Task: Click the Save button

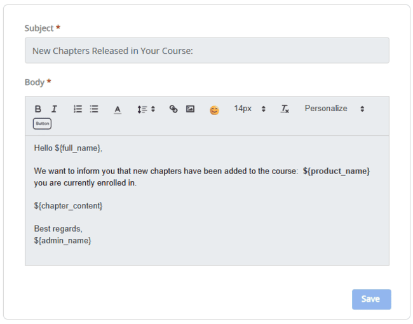Action: (371, 299)
